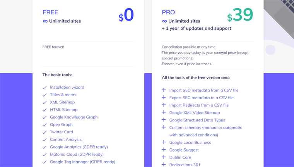Open the Titles & metas feature link

tap(63, 95)
